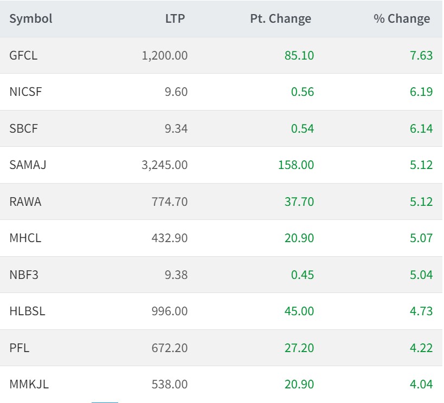Click the GFCL stock symbol
Image resolution: width=444 pixels, height=403 pixels.
(23, 55)
